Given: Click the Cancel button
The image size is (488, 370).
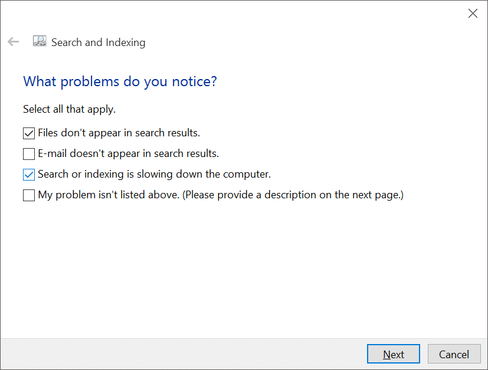Looking at the screenshot, I should (x=454, y=354).
